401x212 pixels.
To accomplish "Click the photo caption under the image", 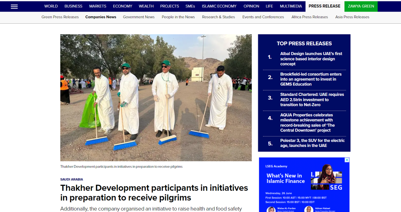I will coord(122,167).
